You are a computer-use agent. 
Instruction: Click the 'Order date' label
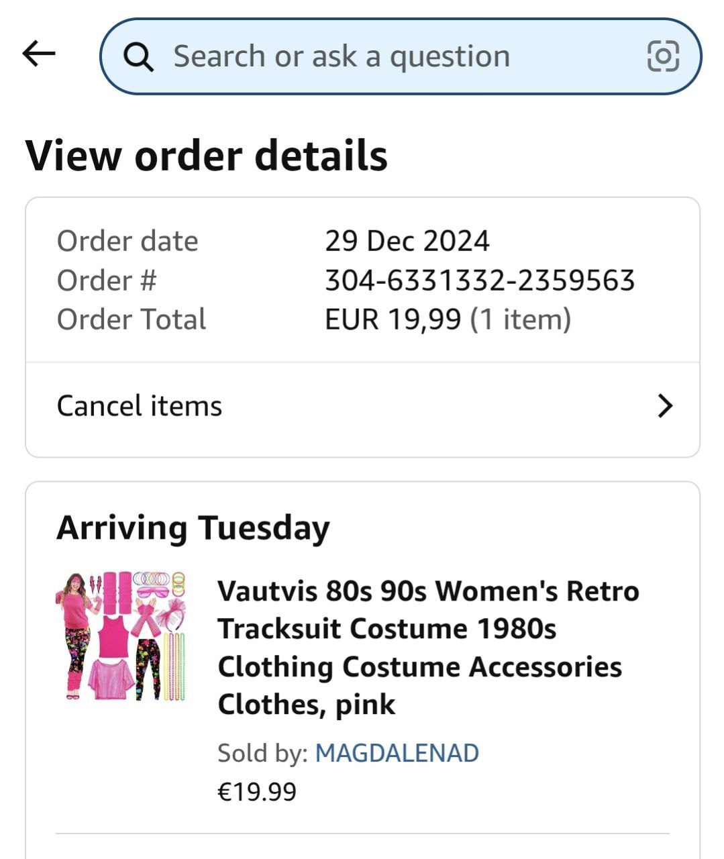127,242
